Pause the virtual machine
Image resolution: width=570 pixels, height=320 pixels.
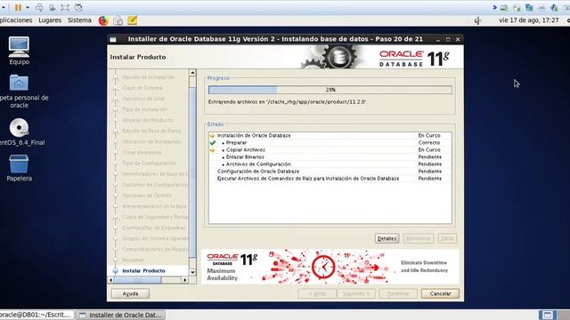tap(18, 7)
